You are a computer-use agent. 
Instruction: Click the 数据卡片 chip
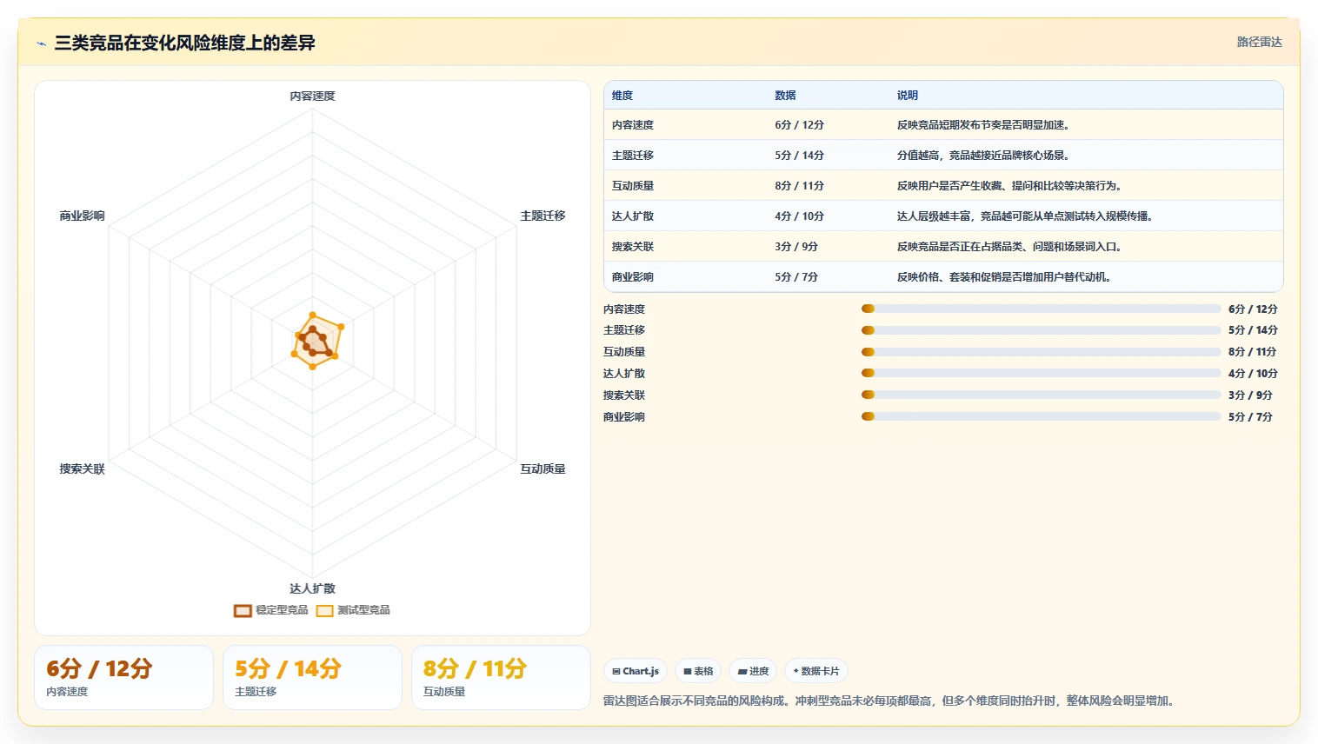click(816, 671)
